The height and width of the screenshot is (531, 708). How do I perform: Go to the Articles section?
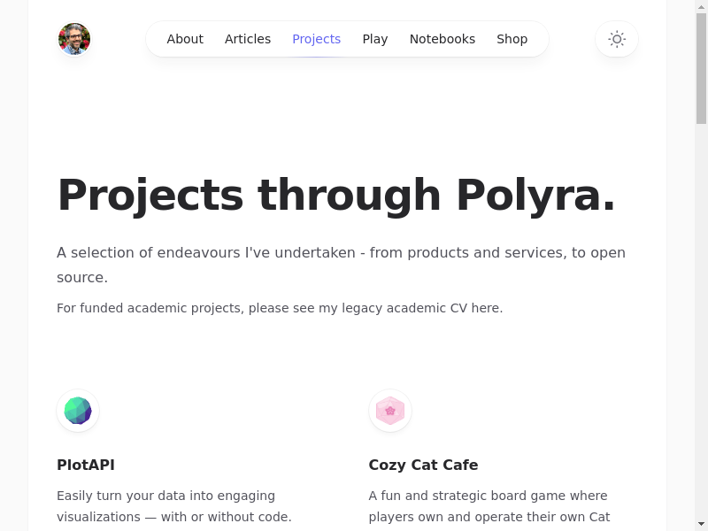(248, 39)
